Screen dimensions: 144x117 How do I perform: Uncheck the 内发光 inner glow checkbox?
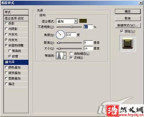(x=6, y=40)
